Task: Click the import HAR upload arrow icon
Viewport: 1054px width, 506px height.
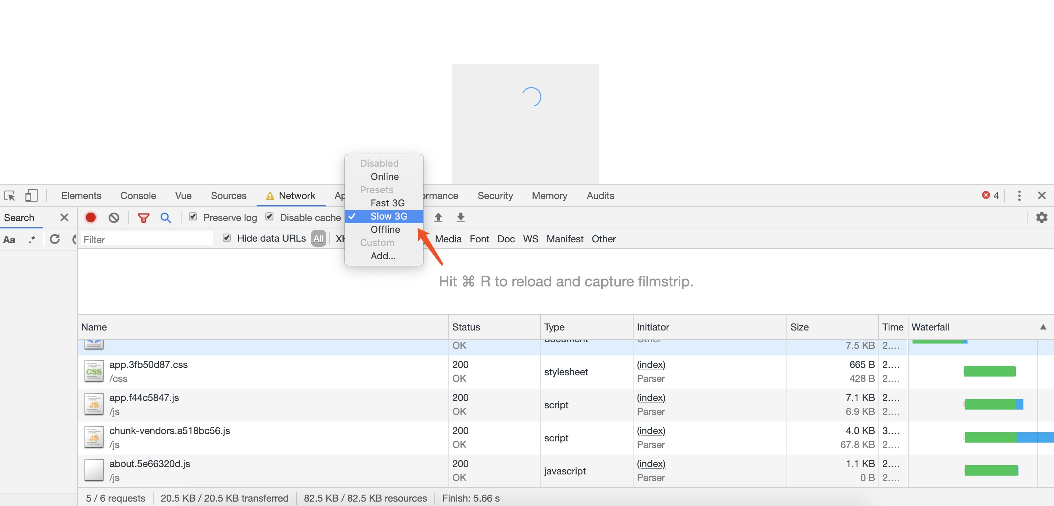Action: pyautogui.click(x=438, y=217)
